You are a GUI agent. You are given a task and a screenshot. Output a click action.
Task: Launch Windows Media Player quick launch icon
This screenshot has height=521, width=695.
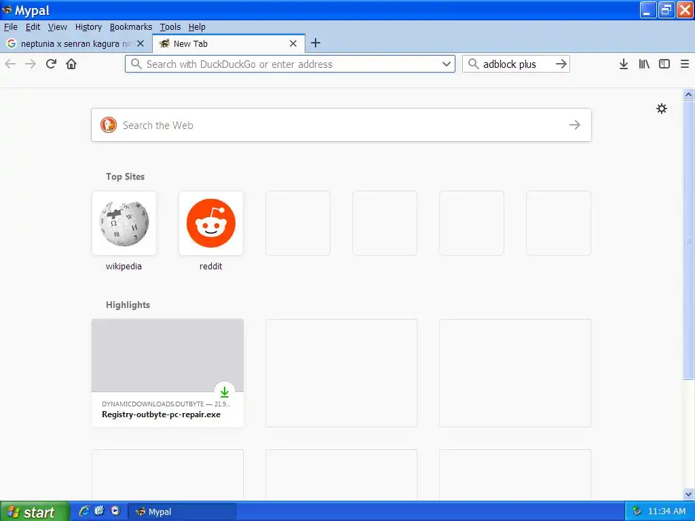click(115, 512)
